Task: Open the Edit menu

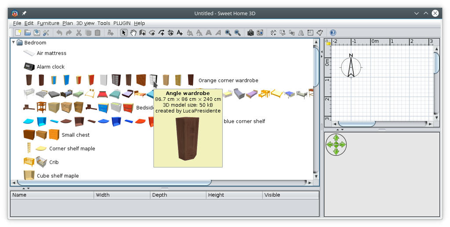Action: (29, 23)
